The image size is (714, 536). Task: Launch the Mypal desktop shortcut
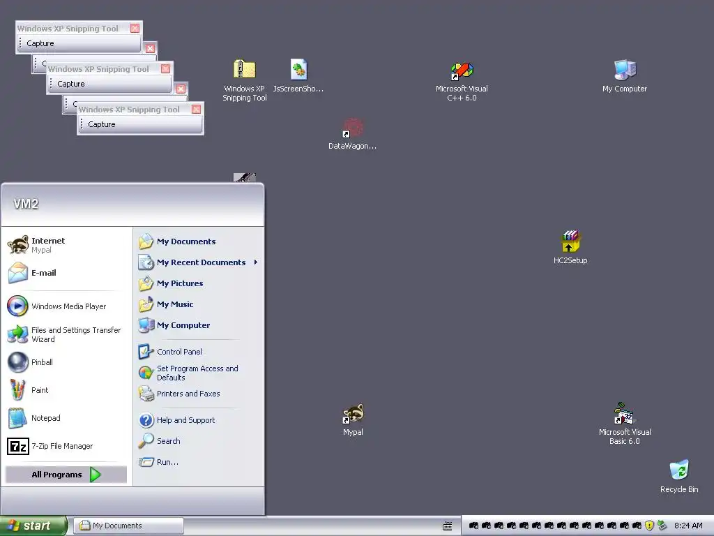click(353, 419)
